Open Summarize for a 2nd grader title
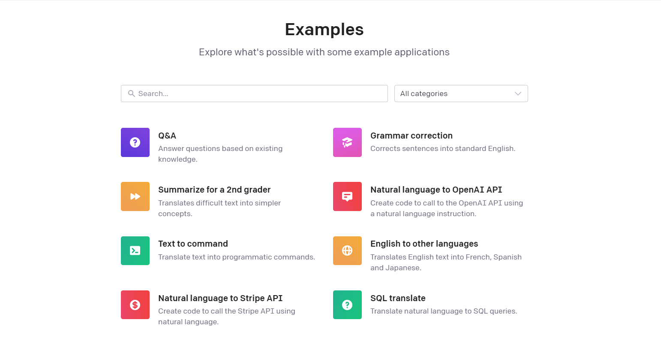The image size is (661, 338). [x=214, y=190]
